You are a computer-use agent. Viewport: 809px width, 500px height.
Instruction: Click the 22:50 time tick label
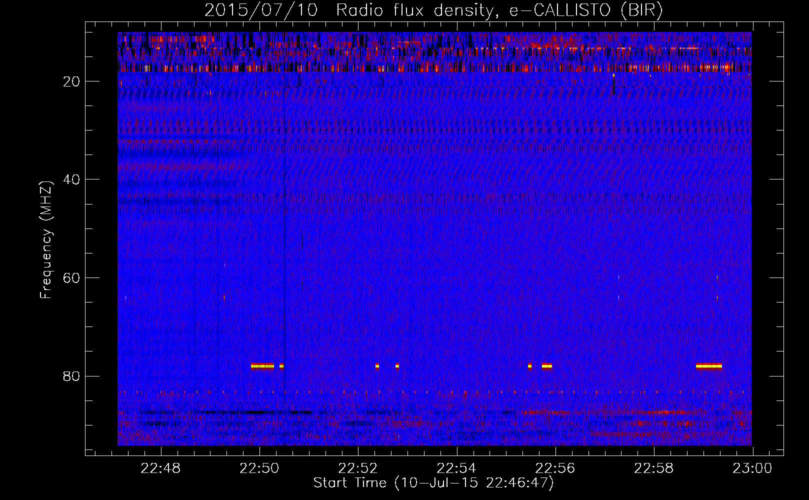click(x=259, y=468)
